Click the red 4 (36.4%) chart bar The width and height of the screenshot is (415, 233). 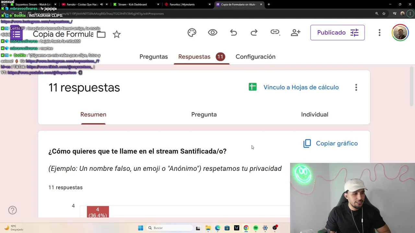[x=98, y=212]
